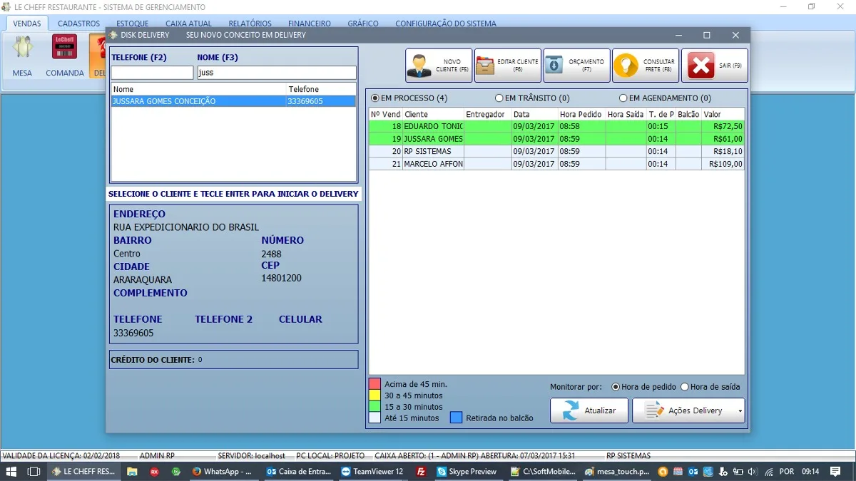856x481 pixels.
Task: Open Windows Start menu
Action: pos(11,472)
